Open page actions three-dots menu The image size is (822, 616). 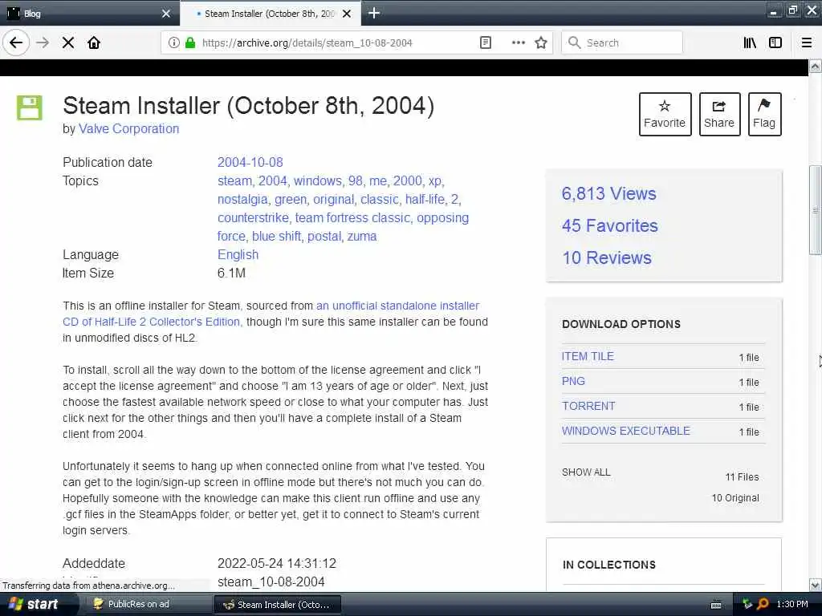518,43
